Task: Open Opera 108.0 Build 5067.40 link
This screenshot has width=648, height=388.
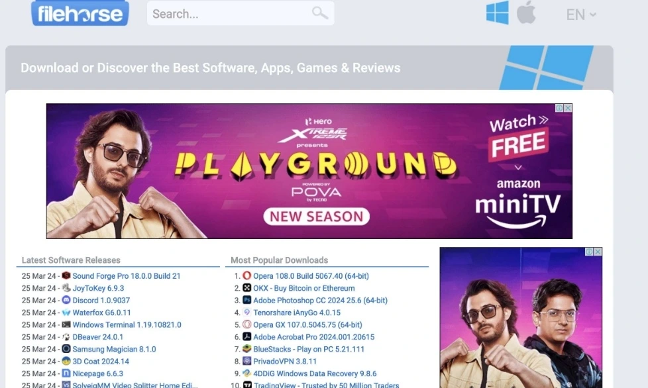Action: [x=311, y=275]
